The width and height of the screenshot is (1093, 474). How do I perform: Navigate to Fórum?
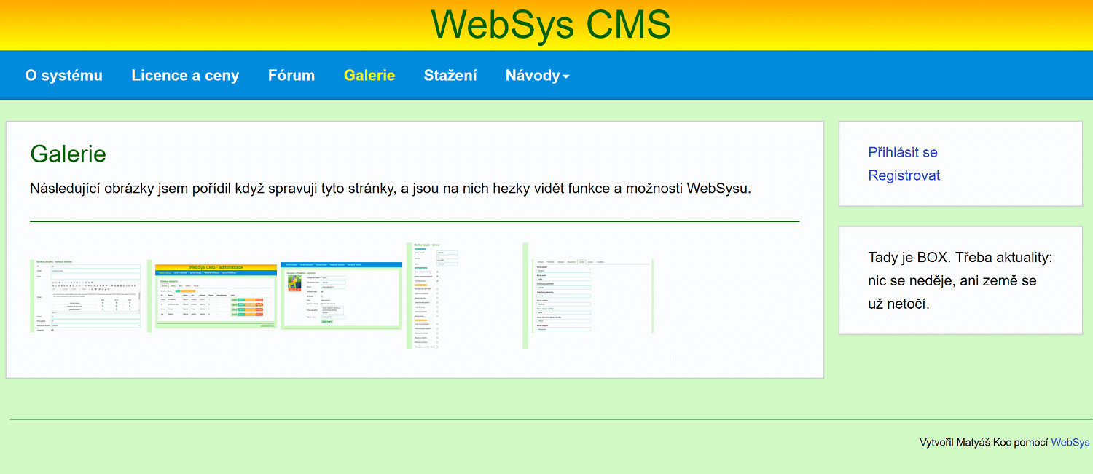291,76
